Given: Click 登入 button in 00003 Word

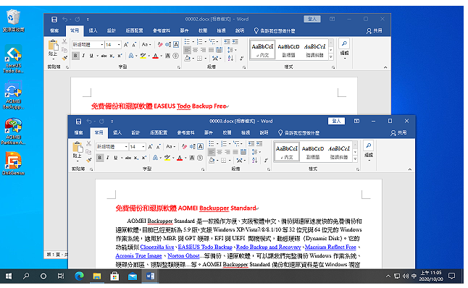Looking at the screenshot, I should click(x=336, y=121).
